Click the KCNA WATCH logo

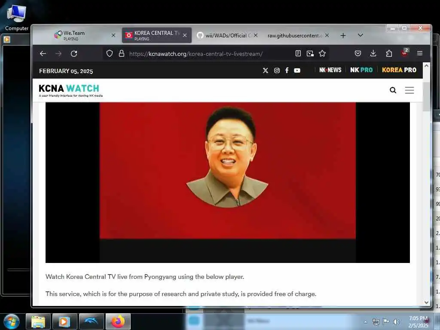tap(71, 90)
